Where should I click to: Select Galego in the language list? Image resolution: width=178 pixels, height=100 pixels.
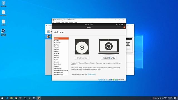coord(61,51)
